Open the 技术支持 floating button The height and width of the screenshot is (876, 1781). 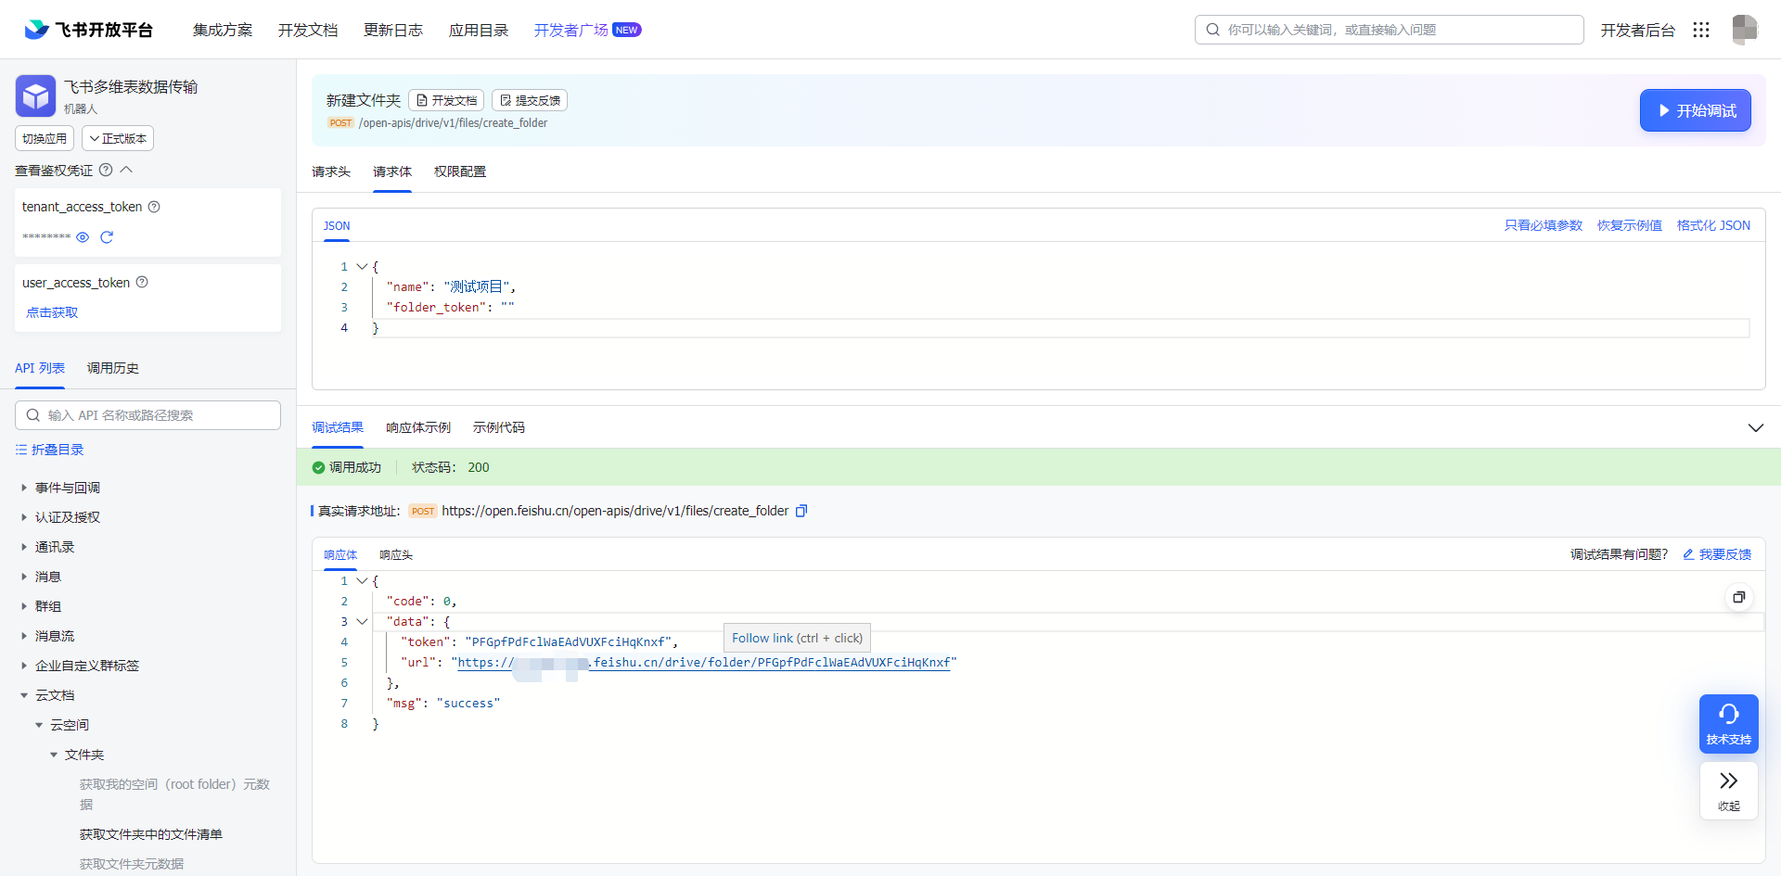tap(1728, 724)
